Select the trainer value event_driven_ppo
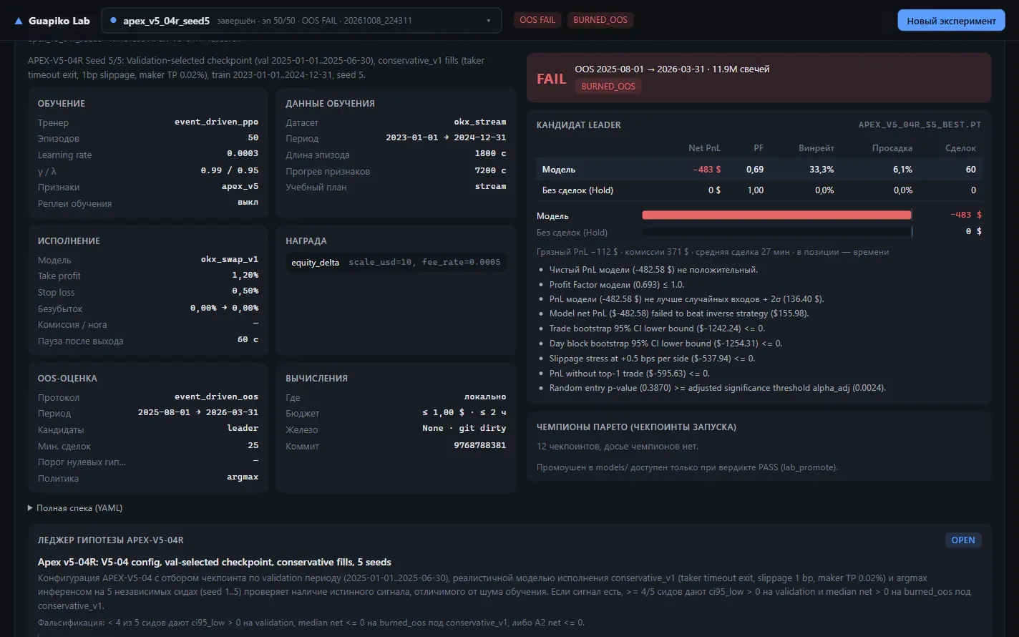Screen dimensions: 1019x637 (x=216, y=122)
